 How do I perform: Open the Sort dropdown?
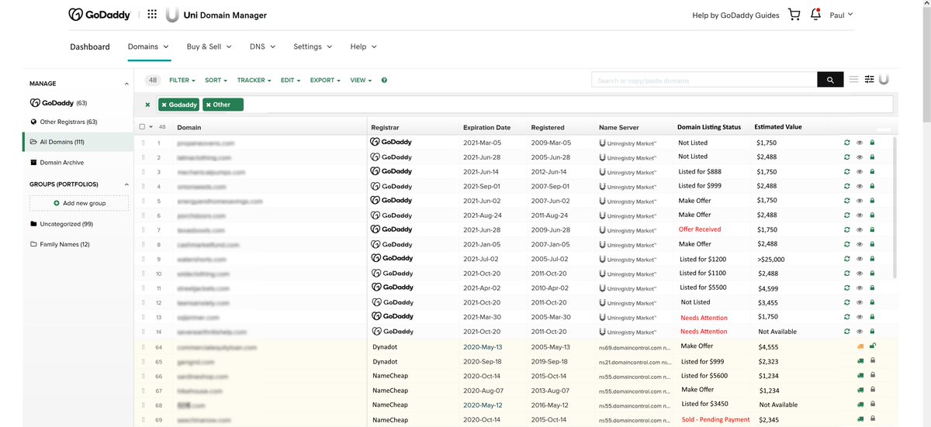[216, 81]
